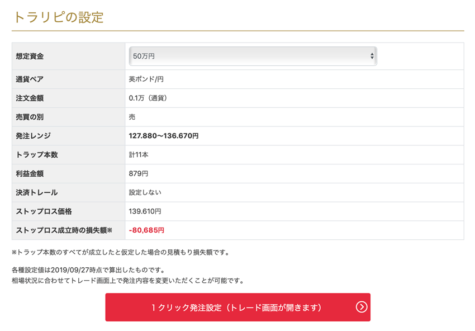Click the トラリピの設定 heading
This screenshot has height=331, width=475.
pyautogui.click(x=58, y=17)
